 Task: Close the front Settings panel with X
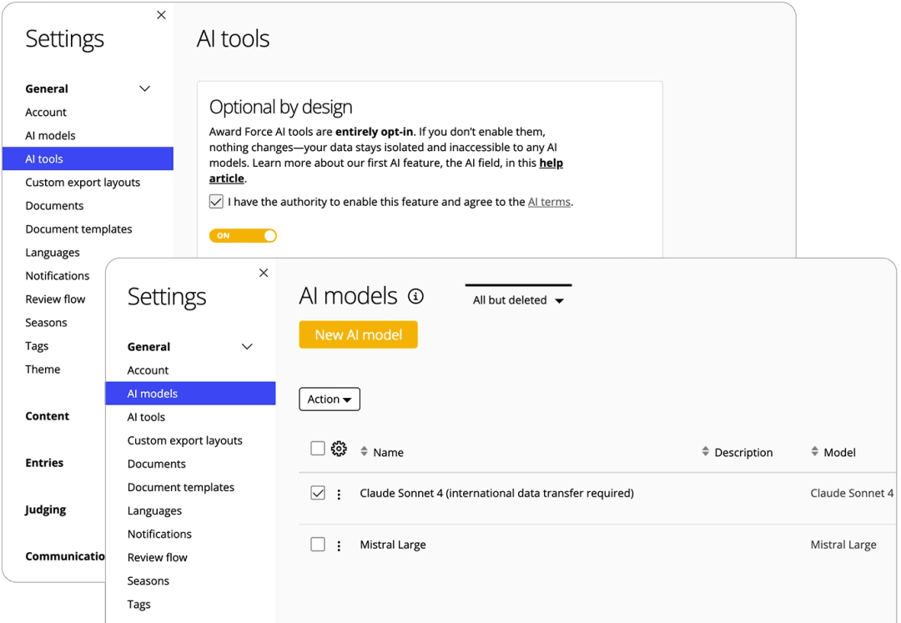(x=264, y=273)
